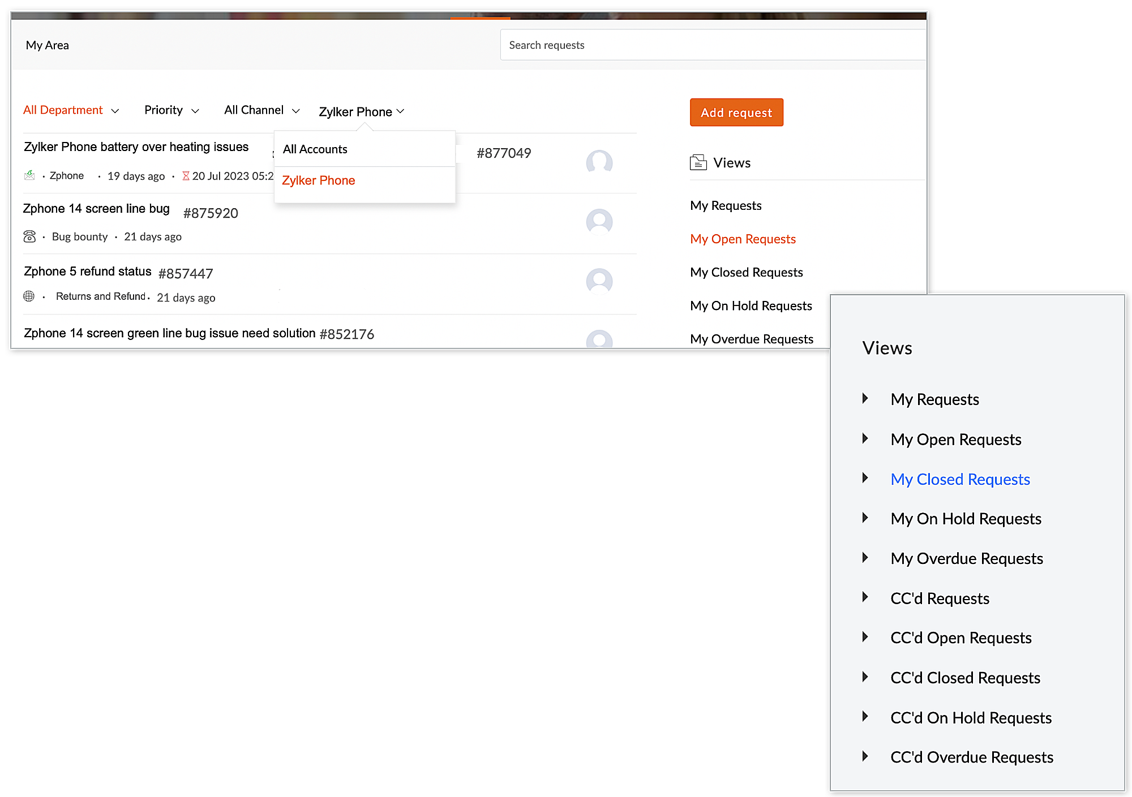This screenshot has width=1132, height=797.
Task: Expand the My Closed Requests arrow in Views panel
Action: click(x=865, y=478)
